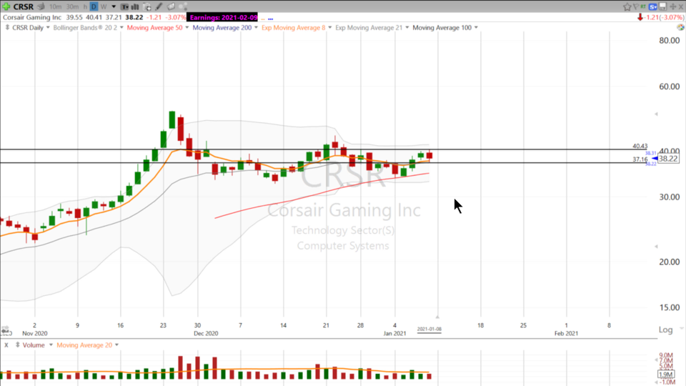Viewport: 686px width, 386px height.
Task: Click the add chart layout icon
Action: tap(147, 6)
